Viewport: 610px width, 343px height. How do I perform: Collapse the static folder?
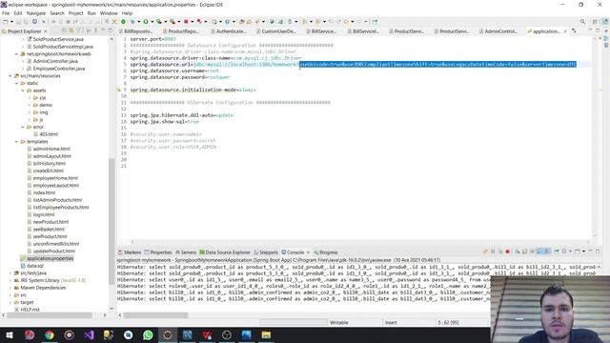click(17, 83)
